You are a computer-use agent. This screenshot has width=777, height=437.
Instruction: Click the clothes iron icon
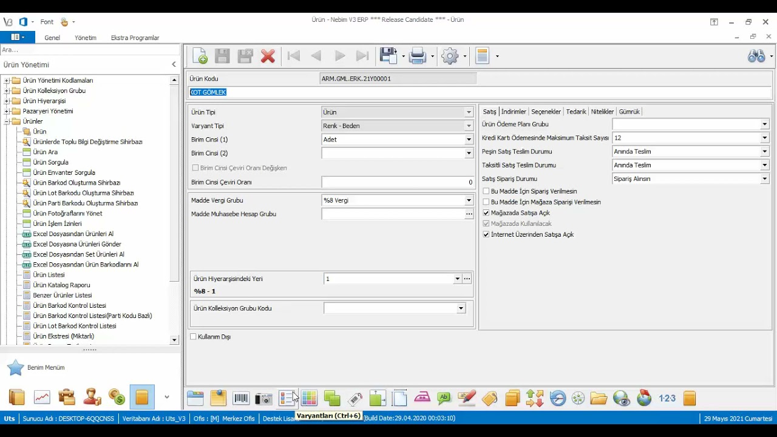click(x=422, y=398)
